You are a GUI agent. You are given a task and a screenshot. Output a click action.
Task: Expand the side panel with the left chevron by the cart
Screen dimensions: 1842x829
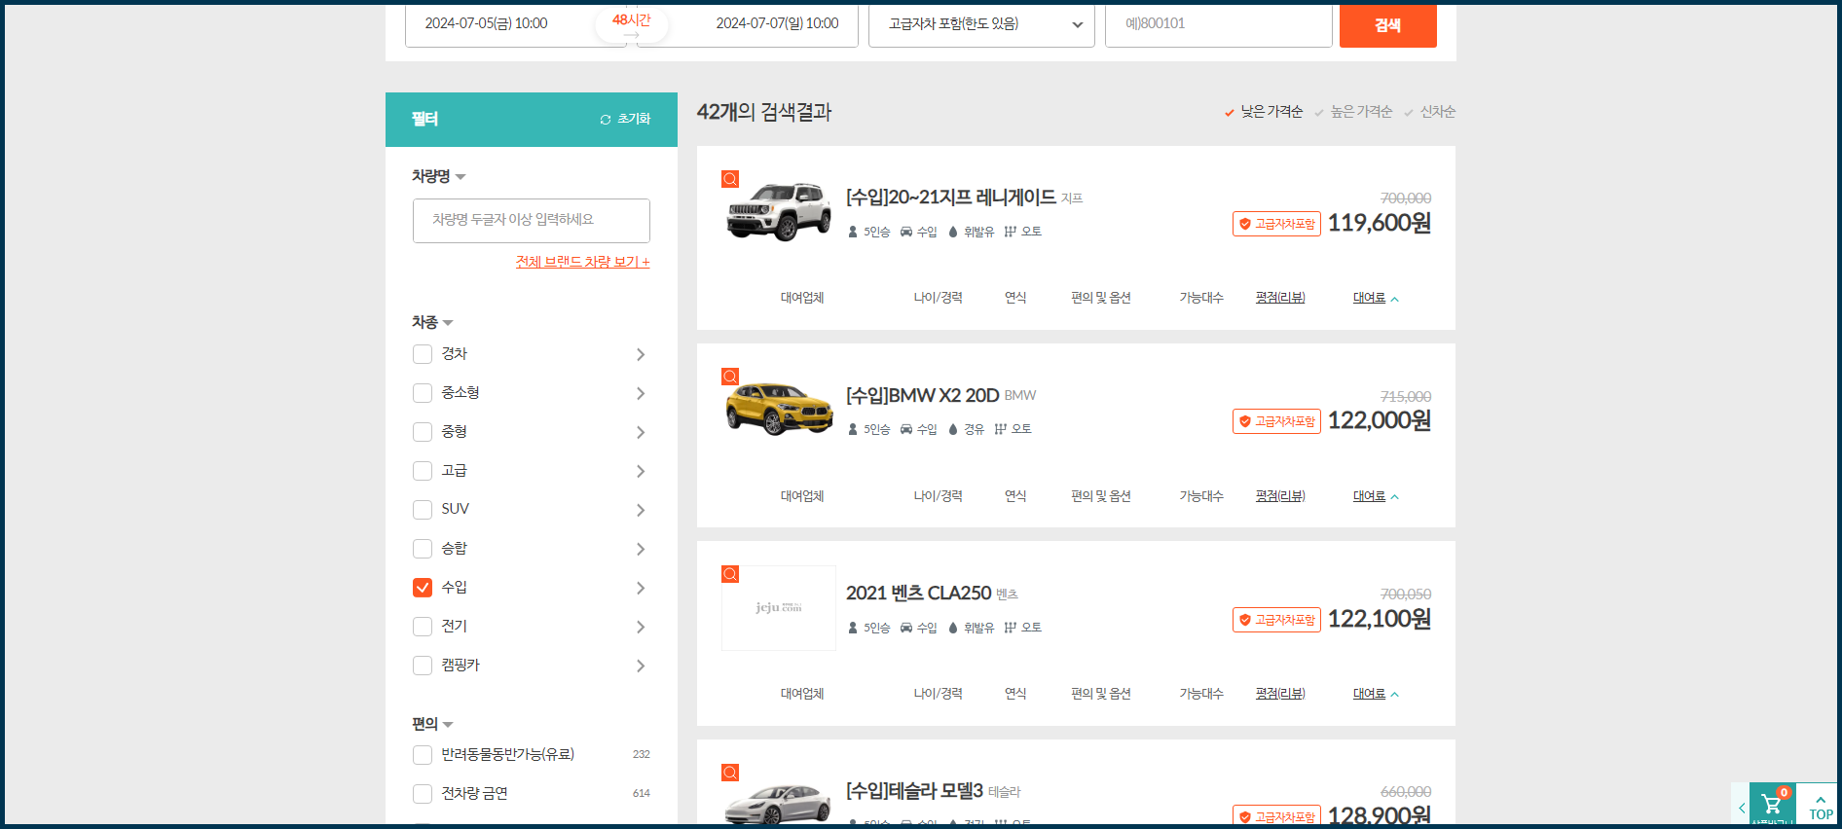(1741, 807)
